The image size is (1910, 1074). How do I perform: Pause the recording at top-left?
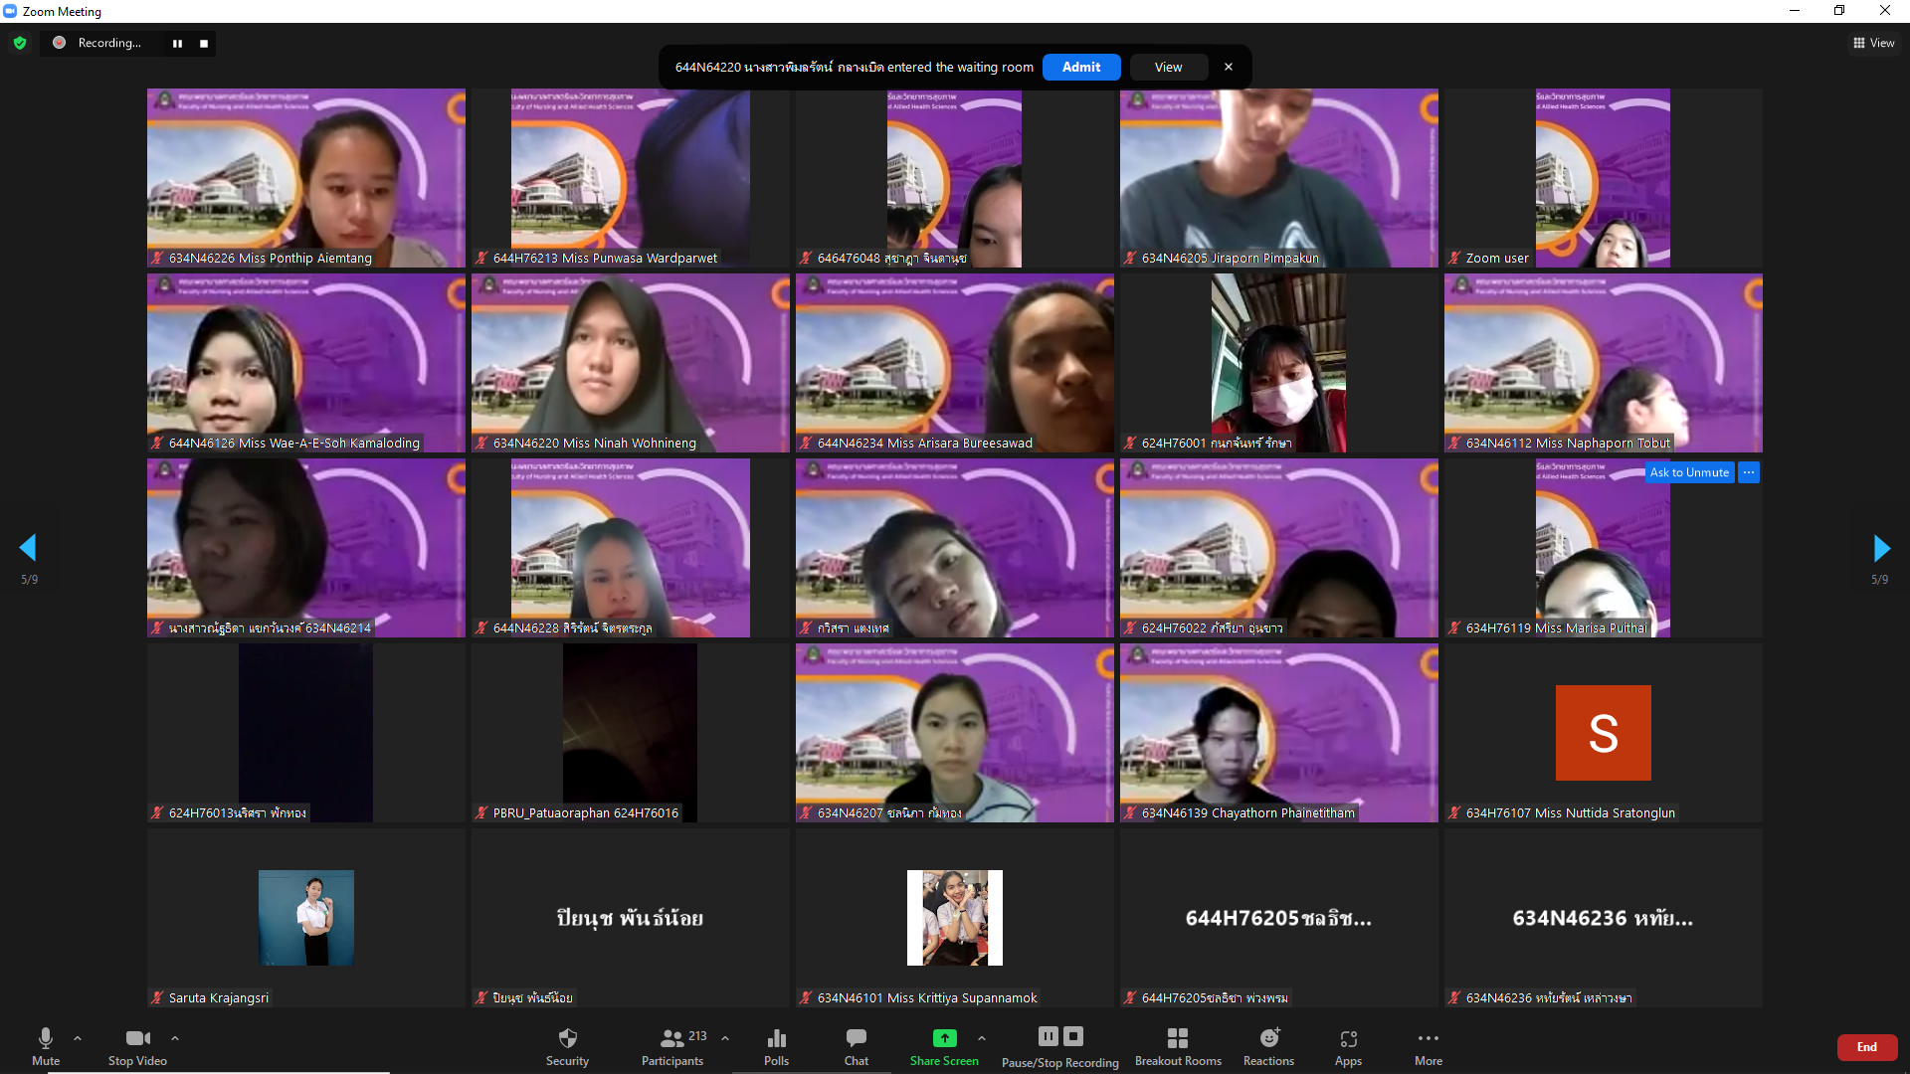[x=177, y=43]
